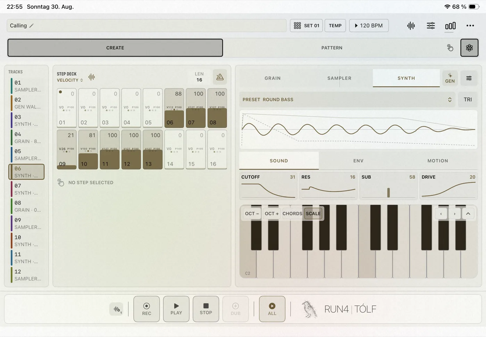Tap the touch gesture icon beside PATTERN
This screenshot has height=337, width=486.
pyautogui.click(x=450, y=48)
